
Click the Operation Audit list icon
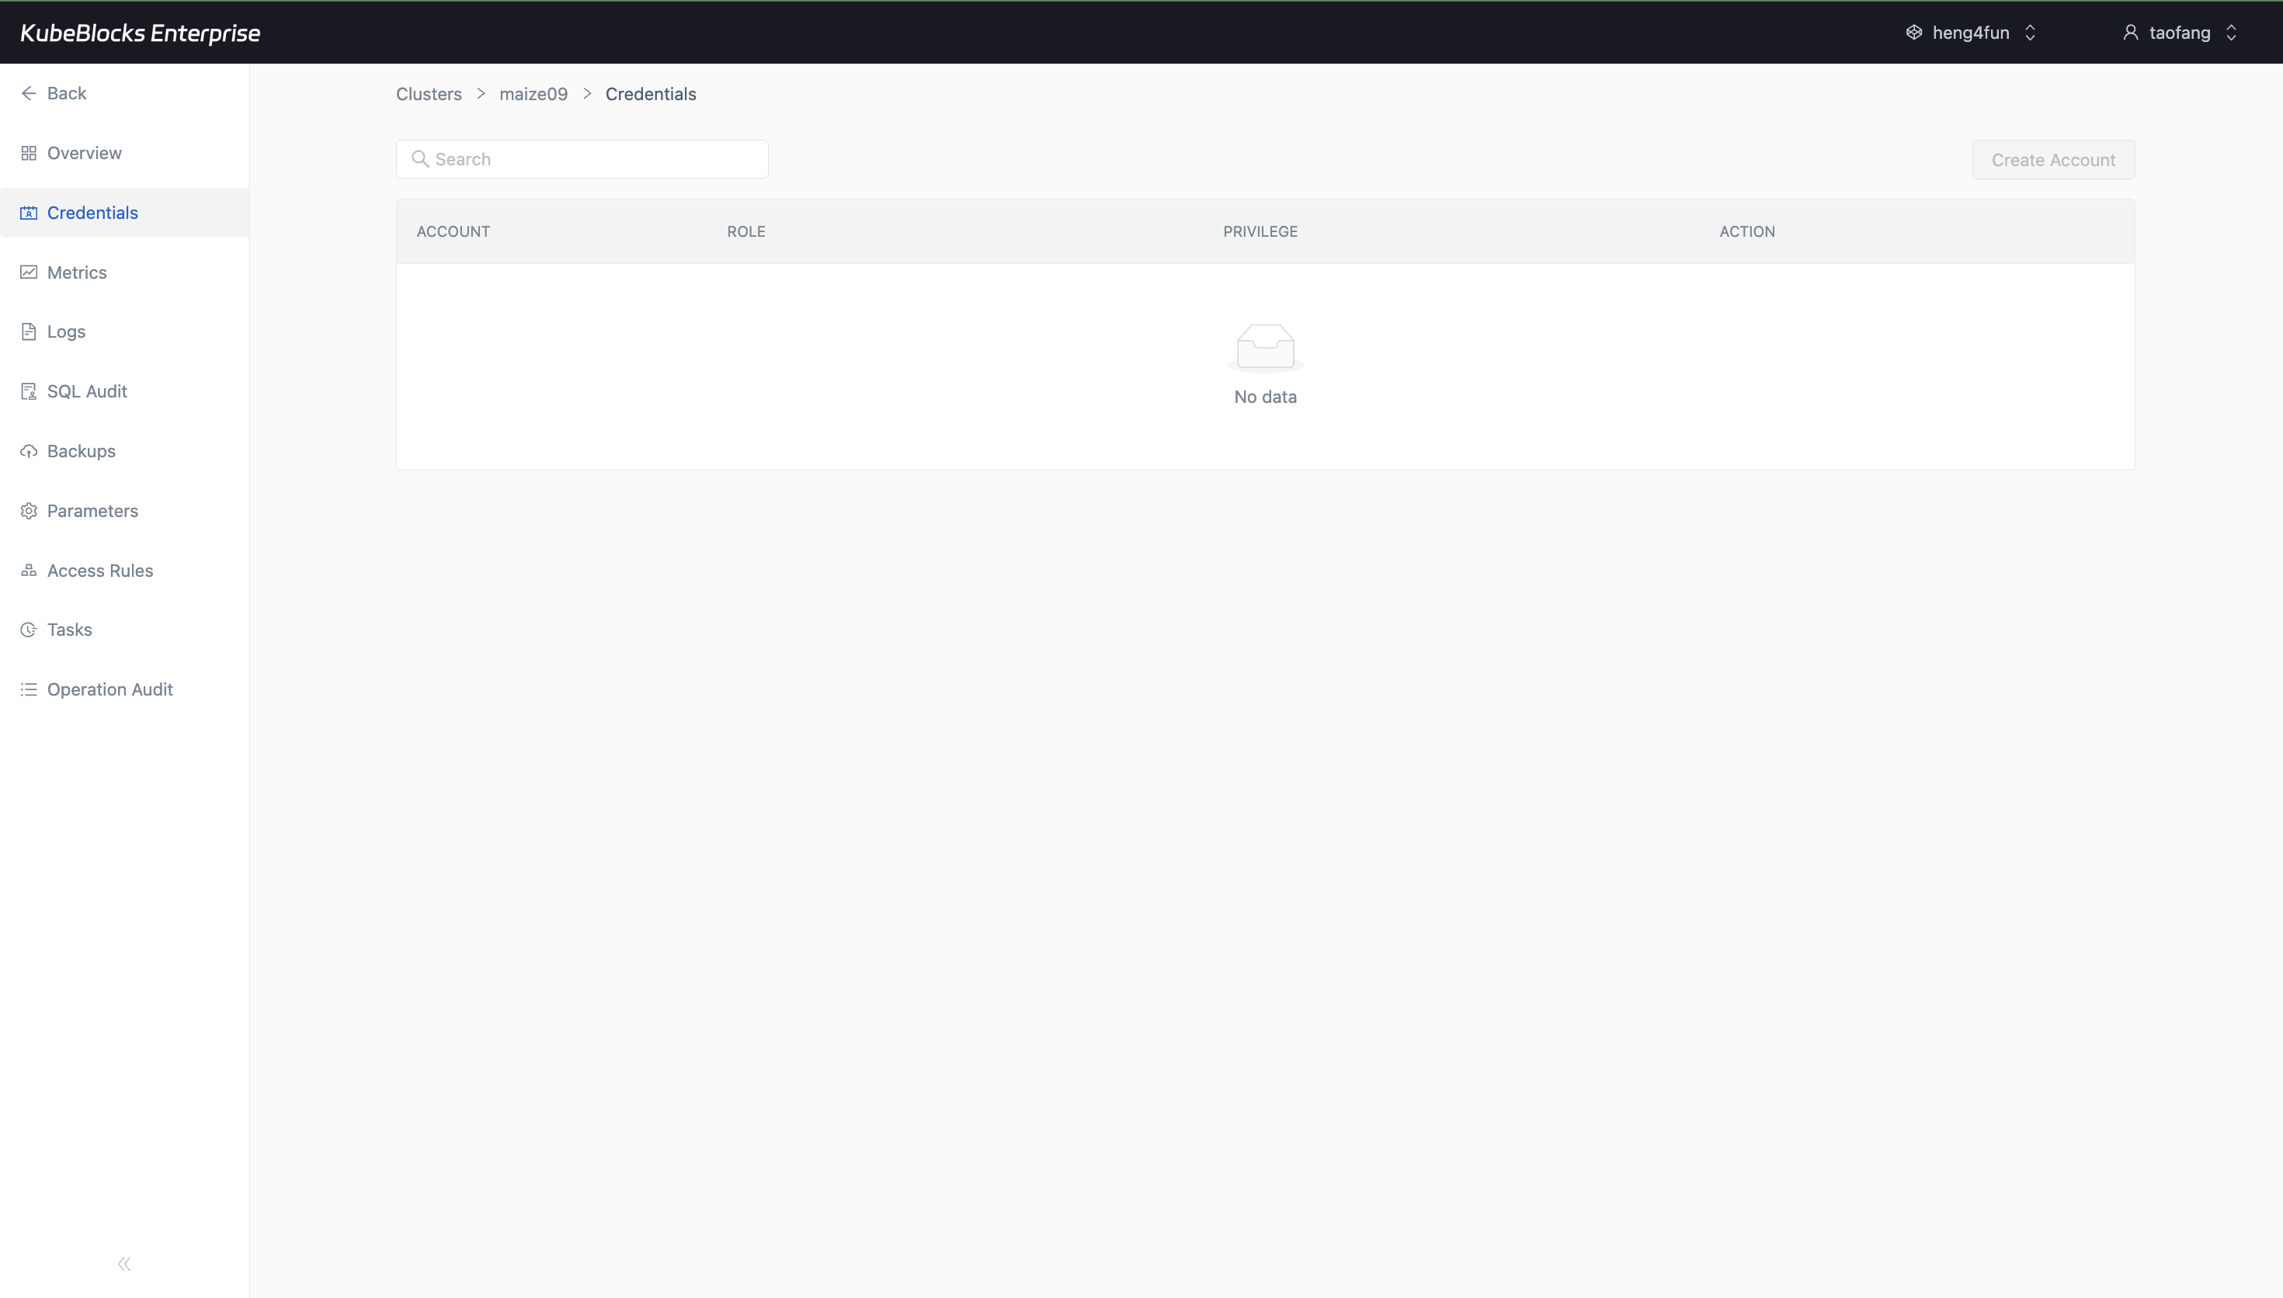point(29,689)
